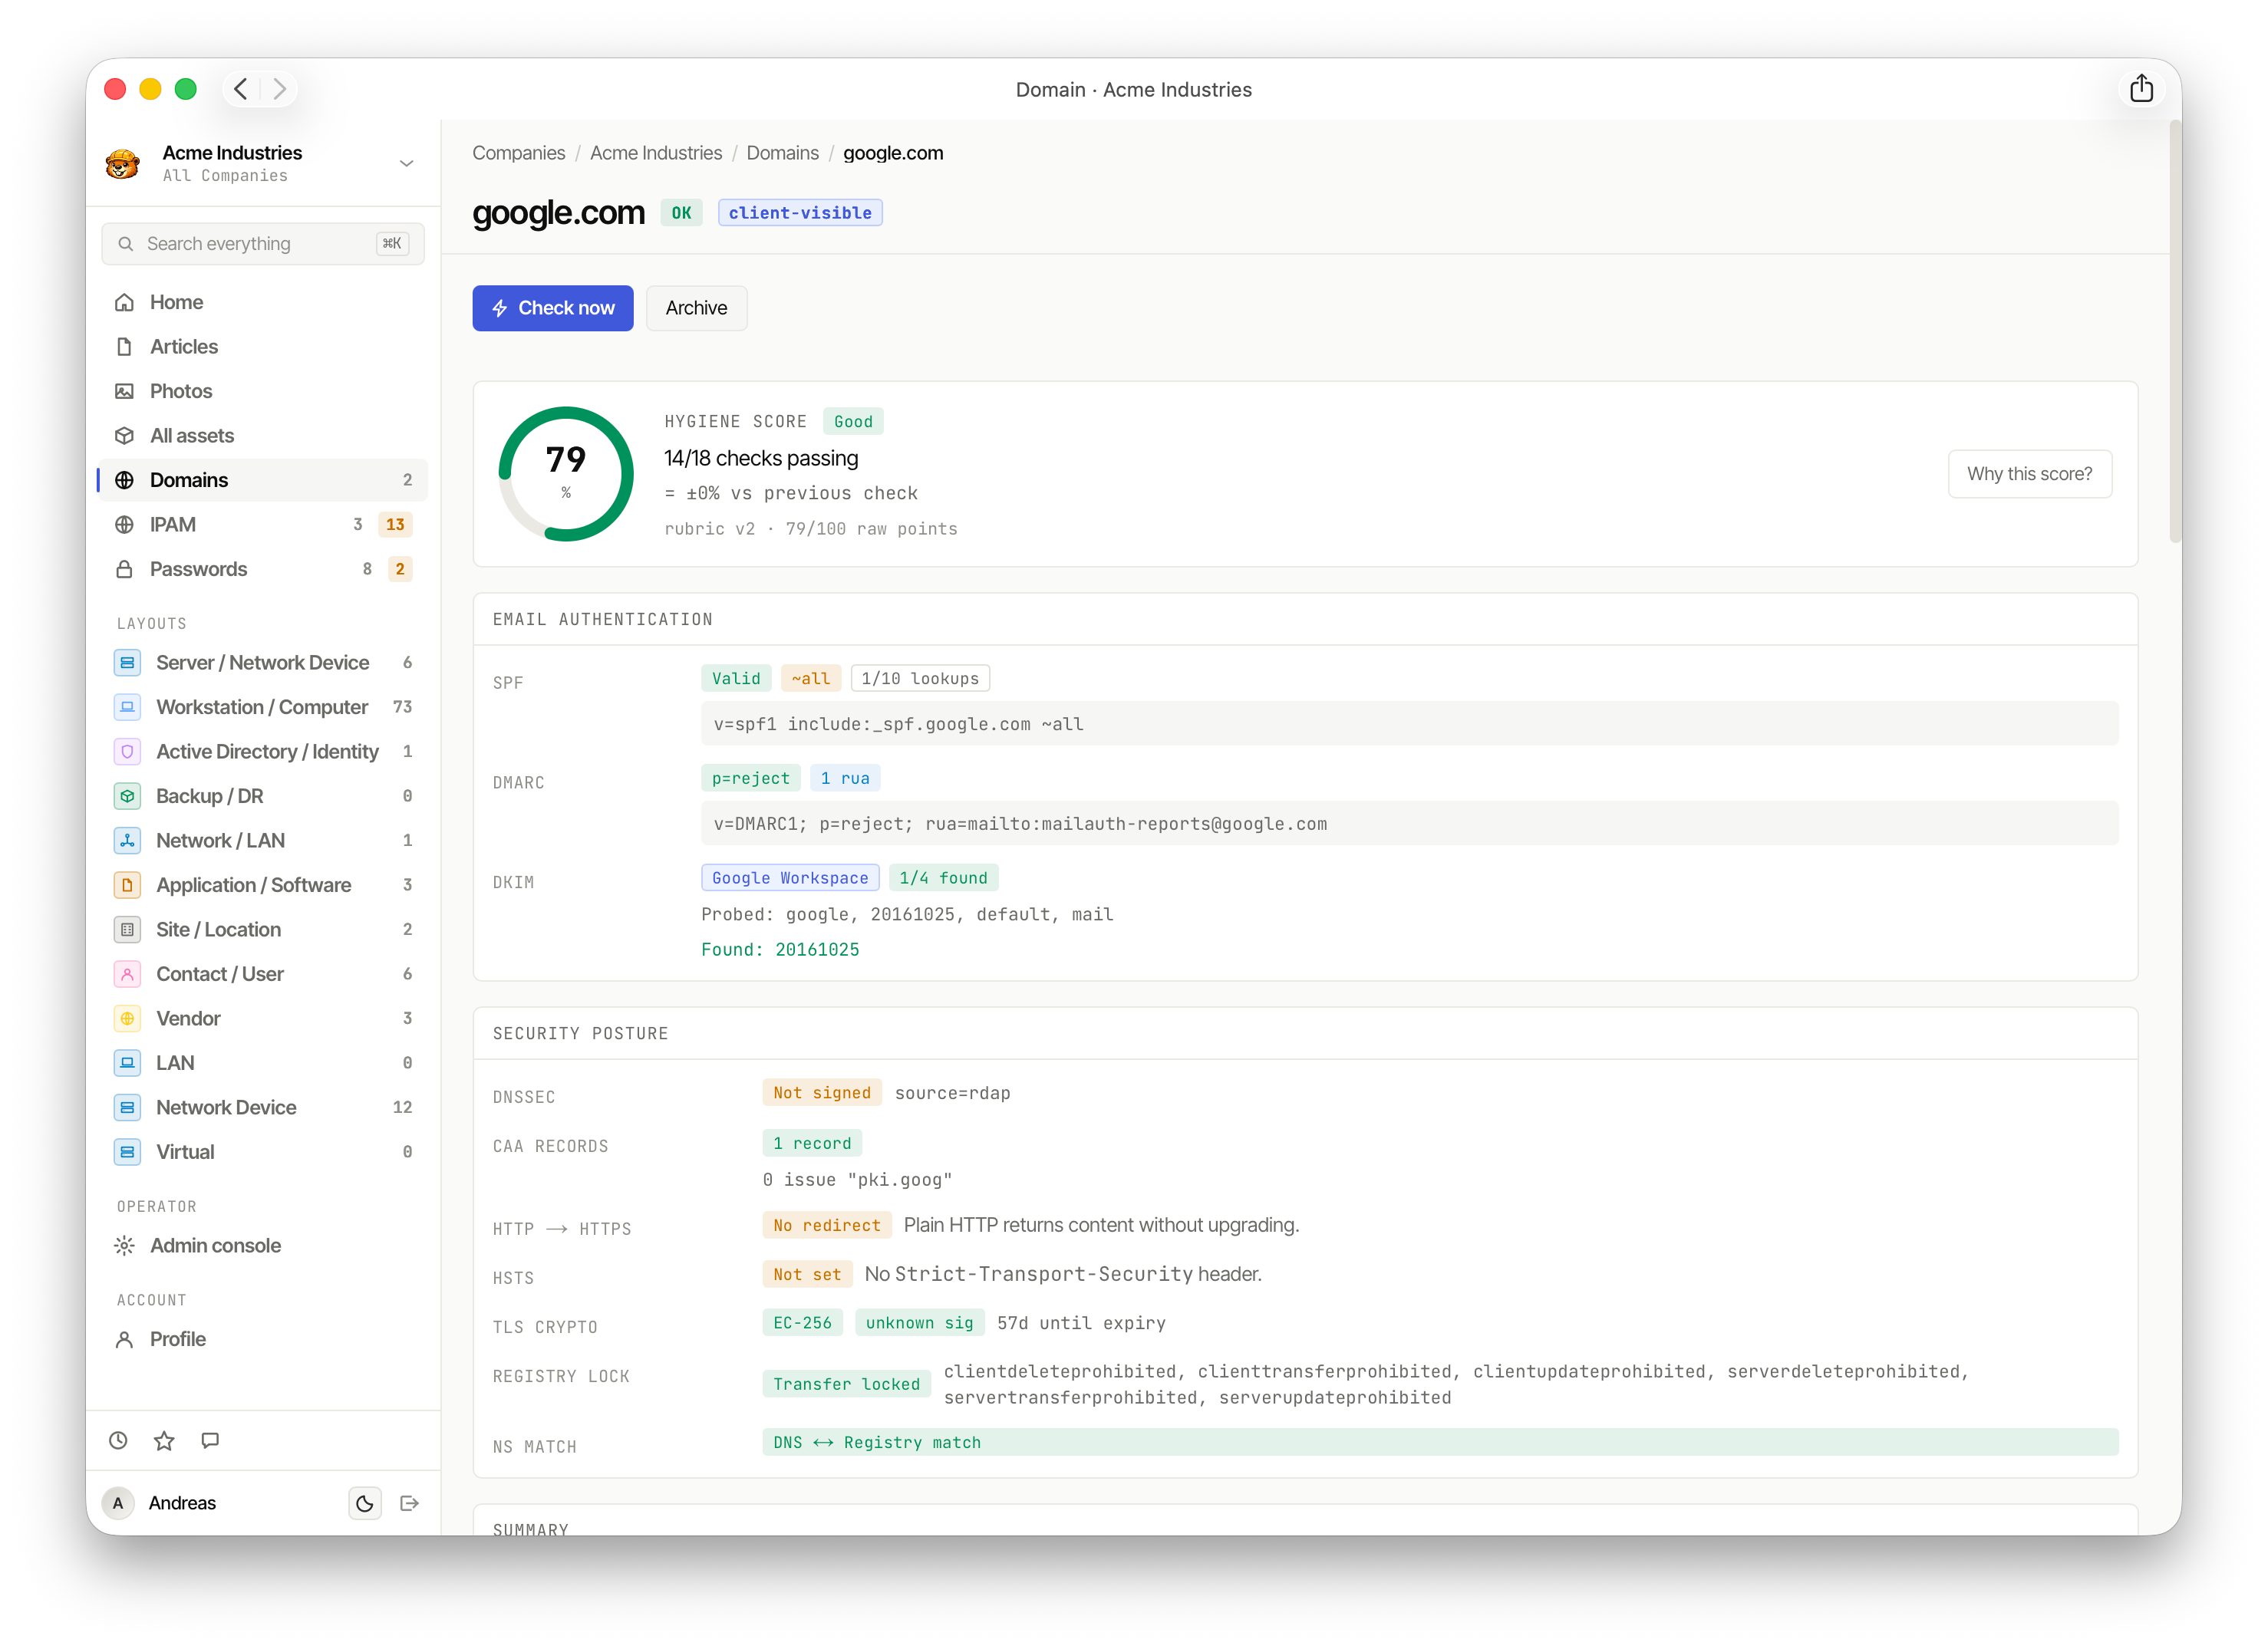Click the OK status badge
This screenshot has width=2268, height=1649.
pyautogui.click(x=681, y=213)
